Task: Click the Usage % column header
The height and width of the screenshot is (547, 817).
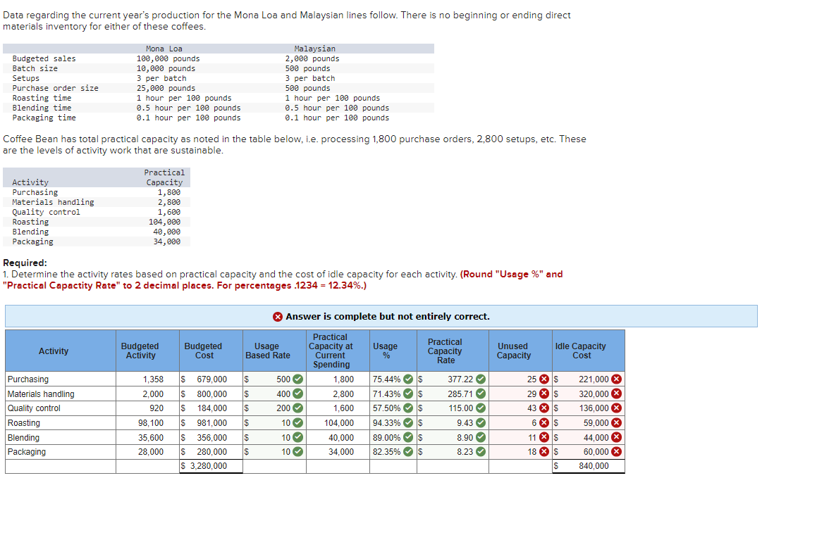Action: pyautogui.click(x=393, y=351)
